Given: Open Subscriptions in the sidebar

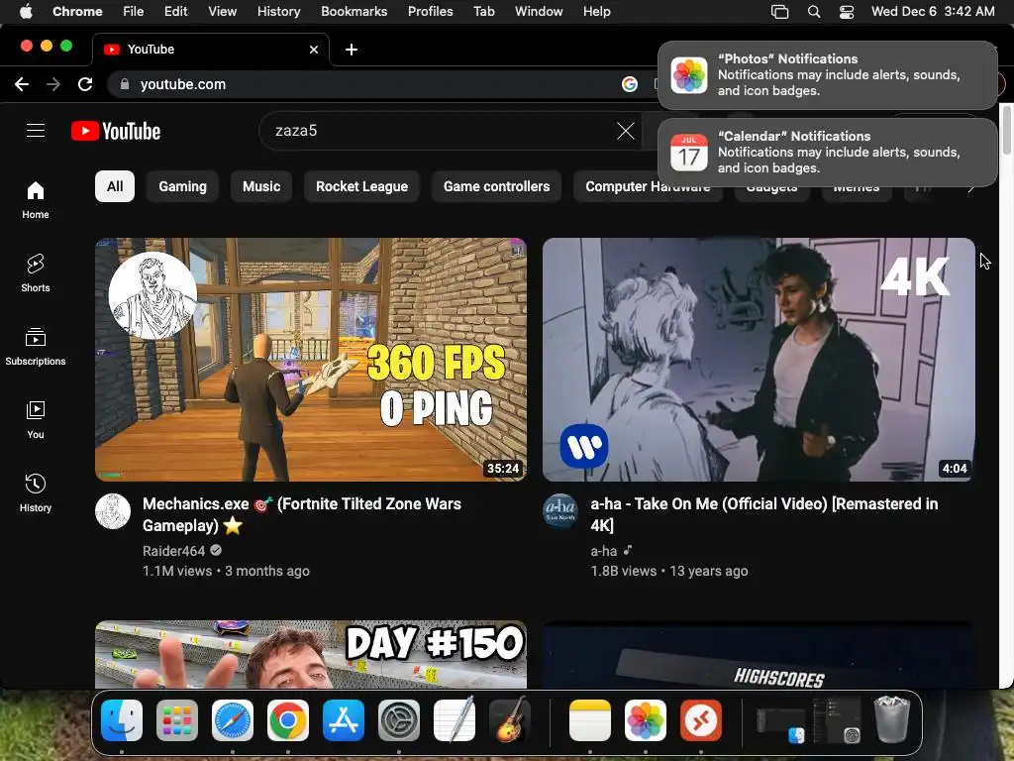Looking at the screenshot, I should 36,347.
